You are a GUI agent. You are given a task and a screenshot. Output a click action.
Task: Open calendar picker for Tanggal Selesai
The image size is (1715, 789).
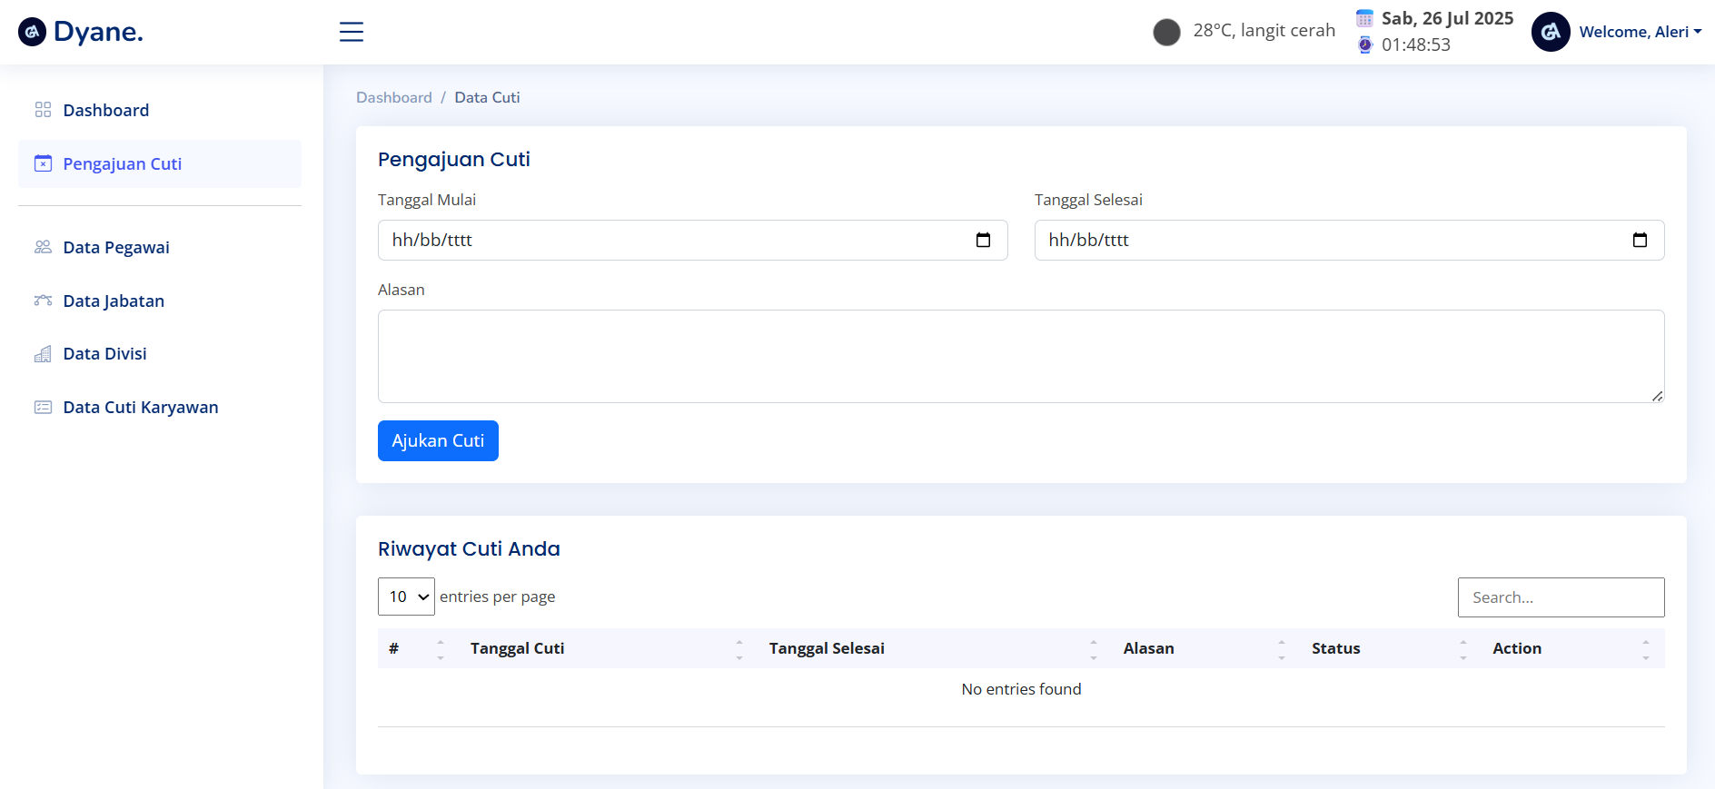point(1640,241)
